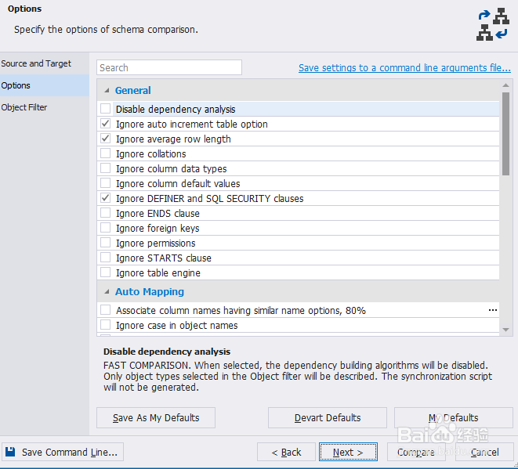
Task: Click inside the Search options field
Action: pos(169,68)
